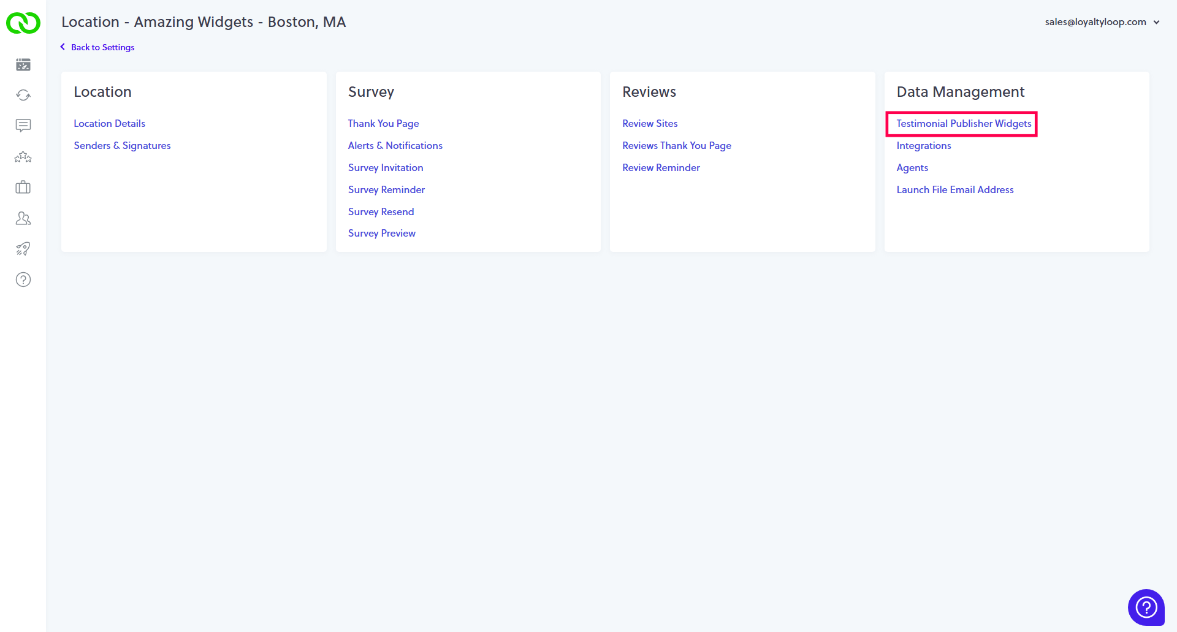Click the briefcase sidebar icon
The image size is (1177, 632).
coord(23,188)
